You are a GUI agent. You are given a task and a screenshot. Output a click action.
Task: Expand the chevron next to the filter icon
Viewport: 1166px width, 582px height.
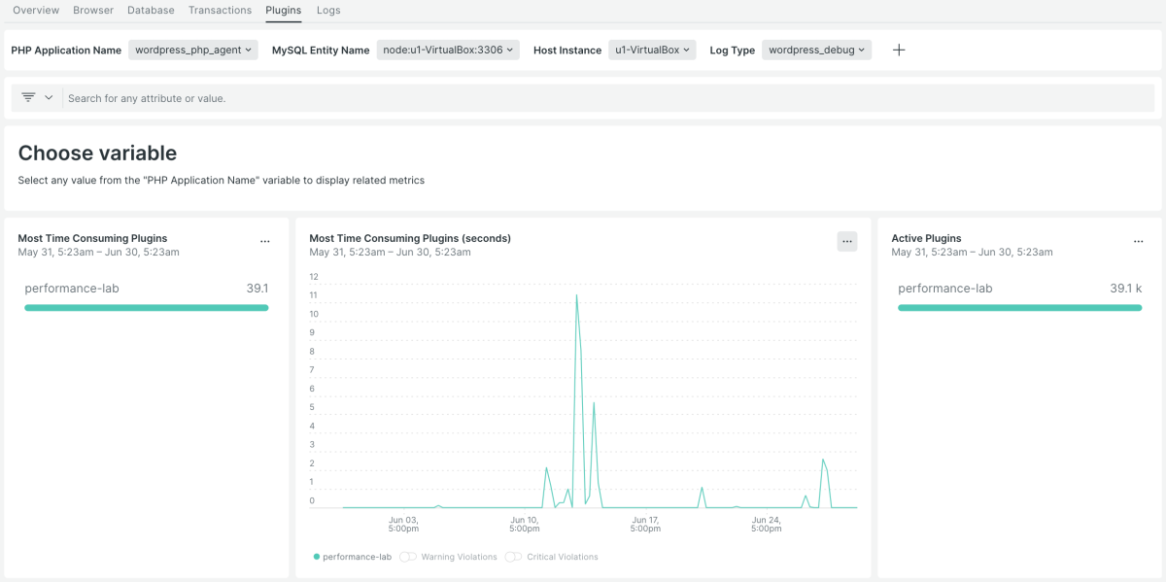coord(49,98)
